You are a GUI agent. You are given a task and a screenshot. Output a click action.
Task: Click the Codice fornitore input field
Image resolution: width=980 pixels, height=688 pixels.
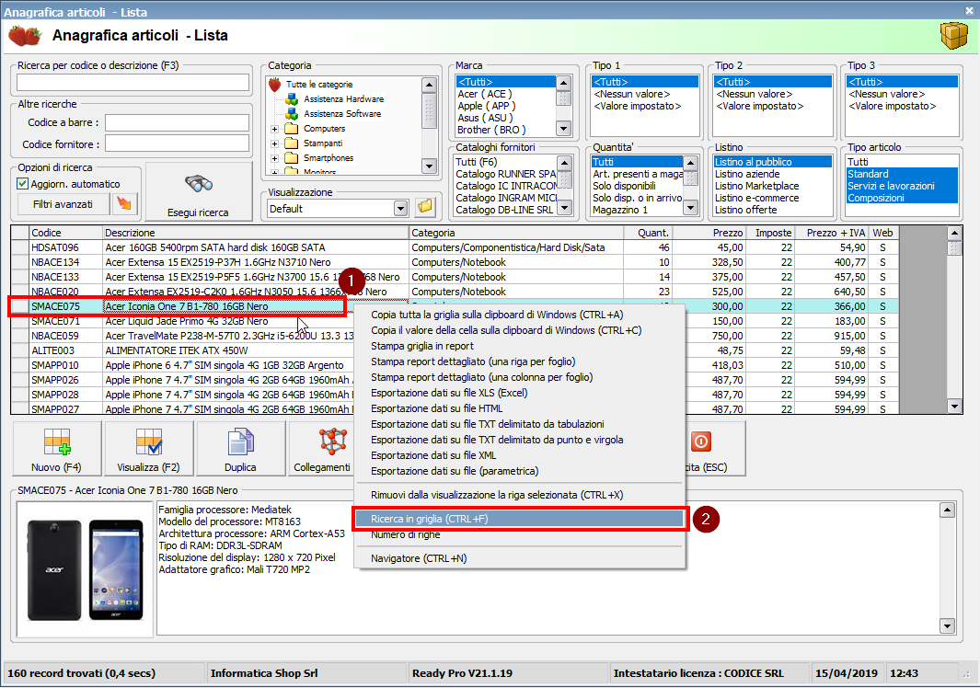177,143
